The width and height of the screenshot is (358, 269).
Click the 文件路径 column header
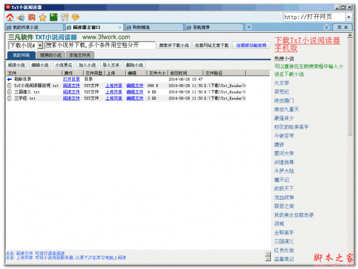click(x=224, y=73)
